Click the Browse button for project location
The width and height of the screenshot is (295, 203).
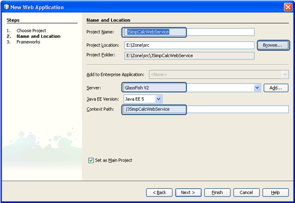click(x=272, y=45)
